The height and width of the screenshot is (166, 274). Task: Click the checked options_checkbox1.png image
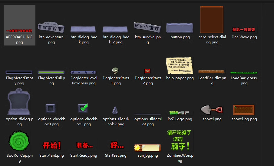[83, 108]
